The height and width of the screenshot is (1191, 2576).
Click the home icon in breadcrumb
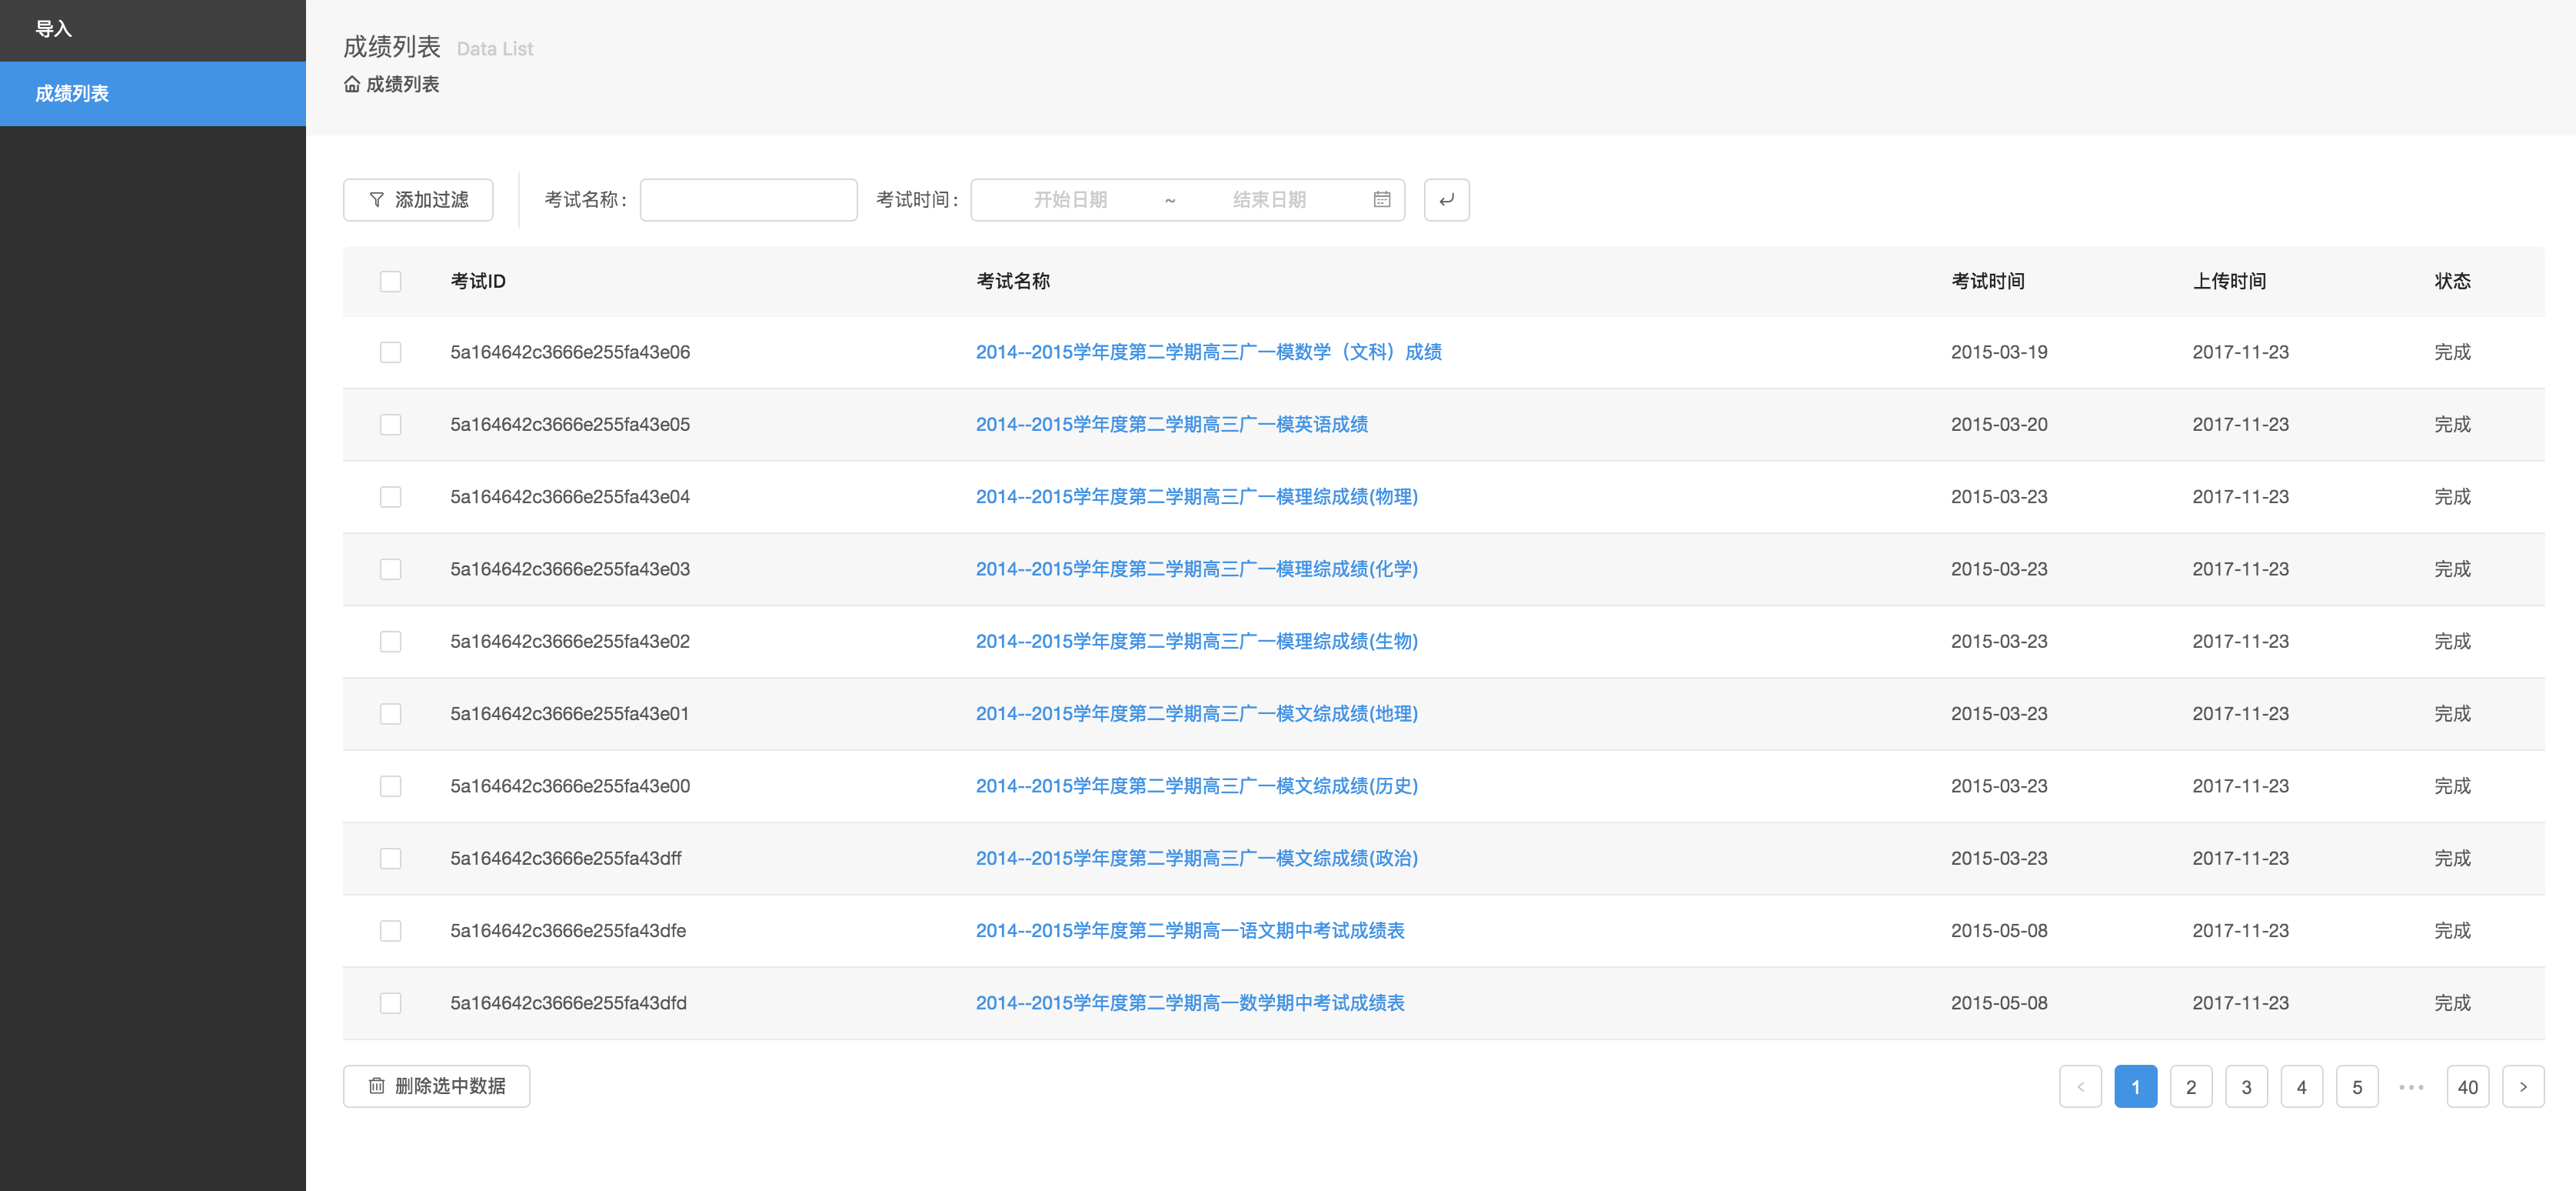(352, 84)
